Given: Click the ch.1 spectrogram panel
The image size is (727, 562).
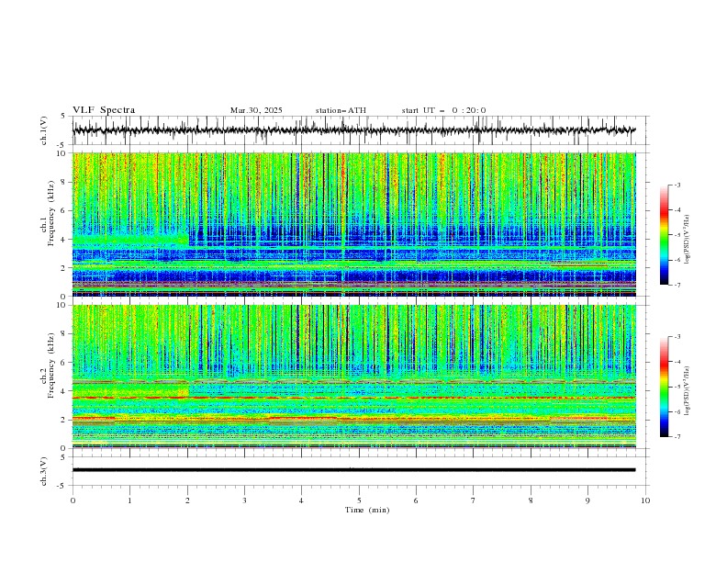Looking at the screenshot, I should (x=354, y=224).
